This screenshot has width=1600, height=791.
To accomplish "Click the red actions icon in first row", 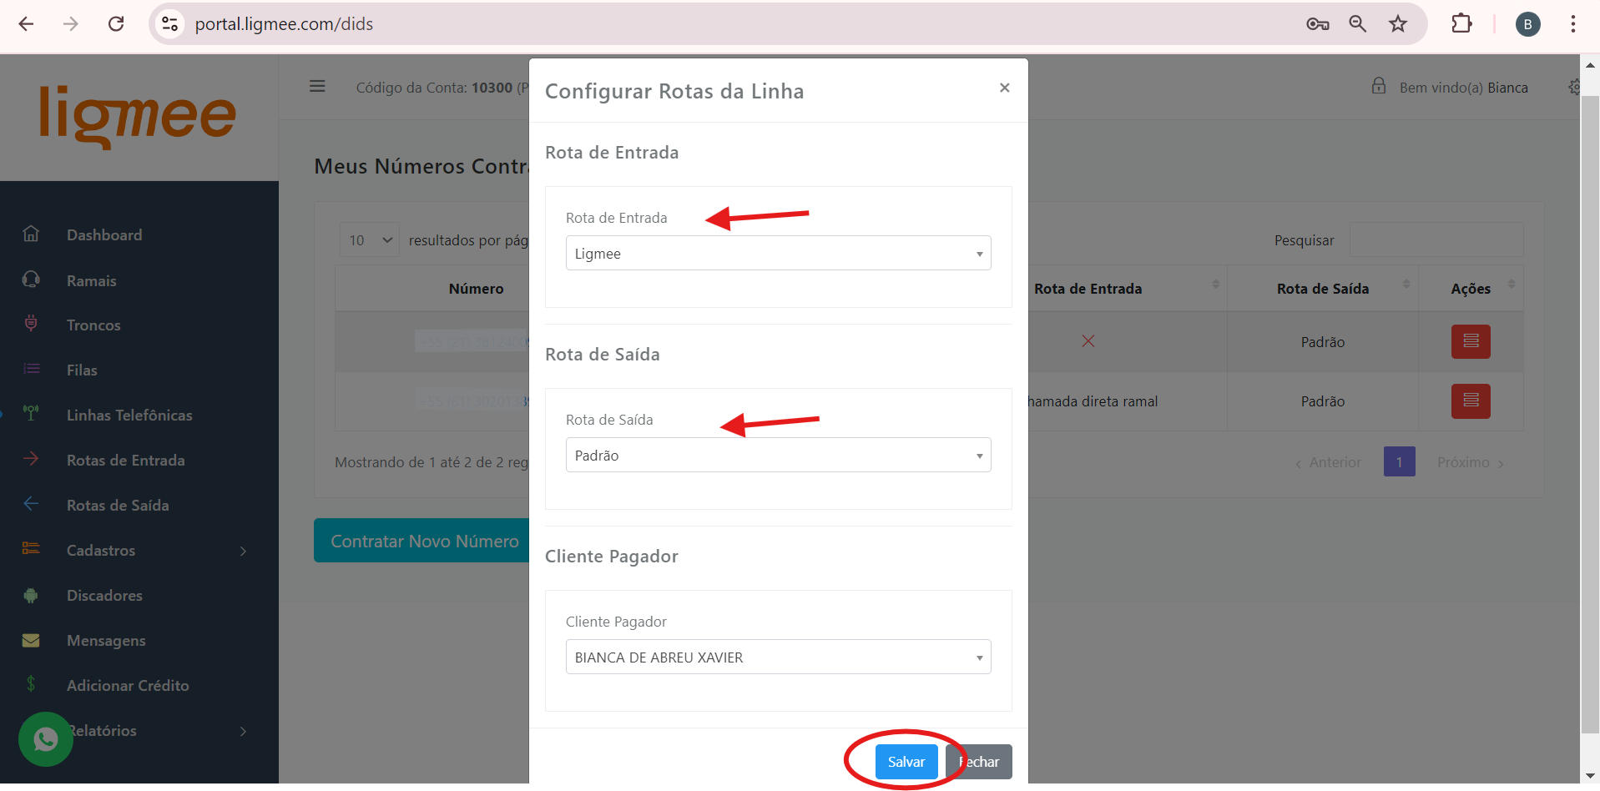I will (x=1470, y=341).
